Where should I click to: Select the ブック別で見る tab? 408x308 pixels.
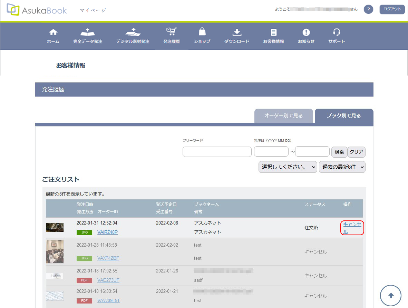[x=344, y=116]
